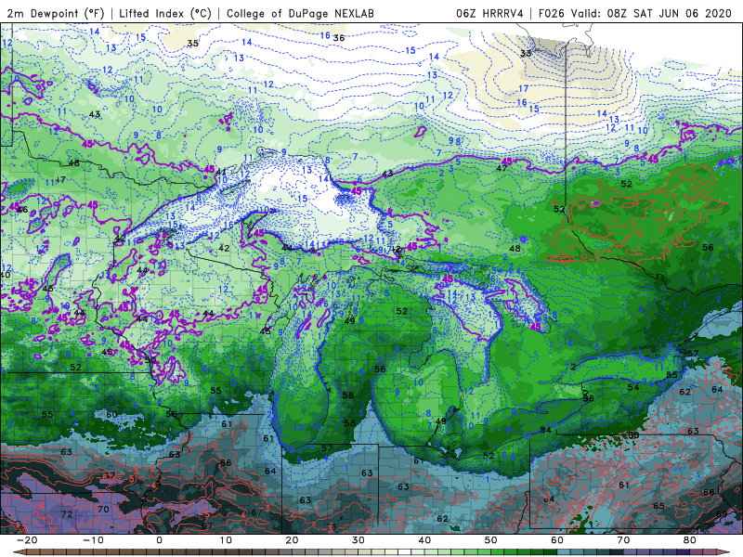Click the "60" color scale label

pyautogui.click(x=557, y=540)
